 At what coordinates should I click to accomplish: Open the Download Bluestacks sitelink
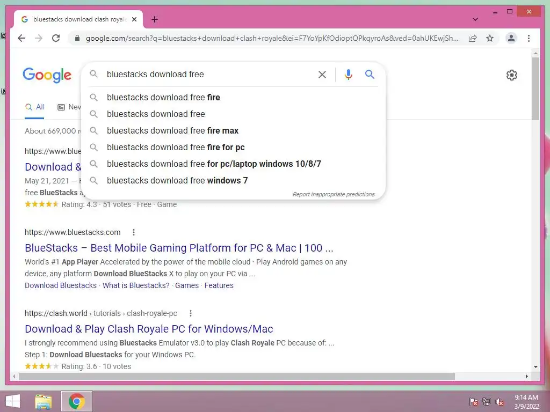[x=60, y=285]
